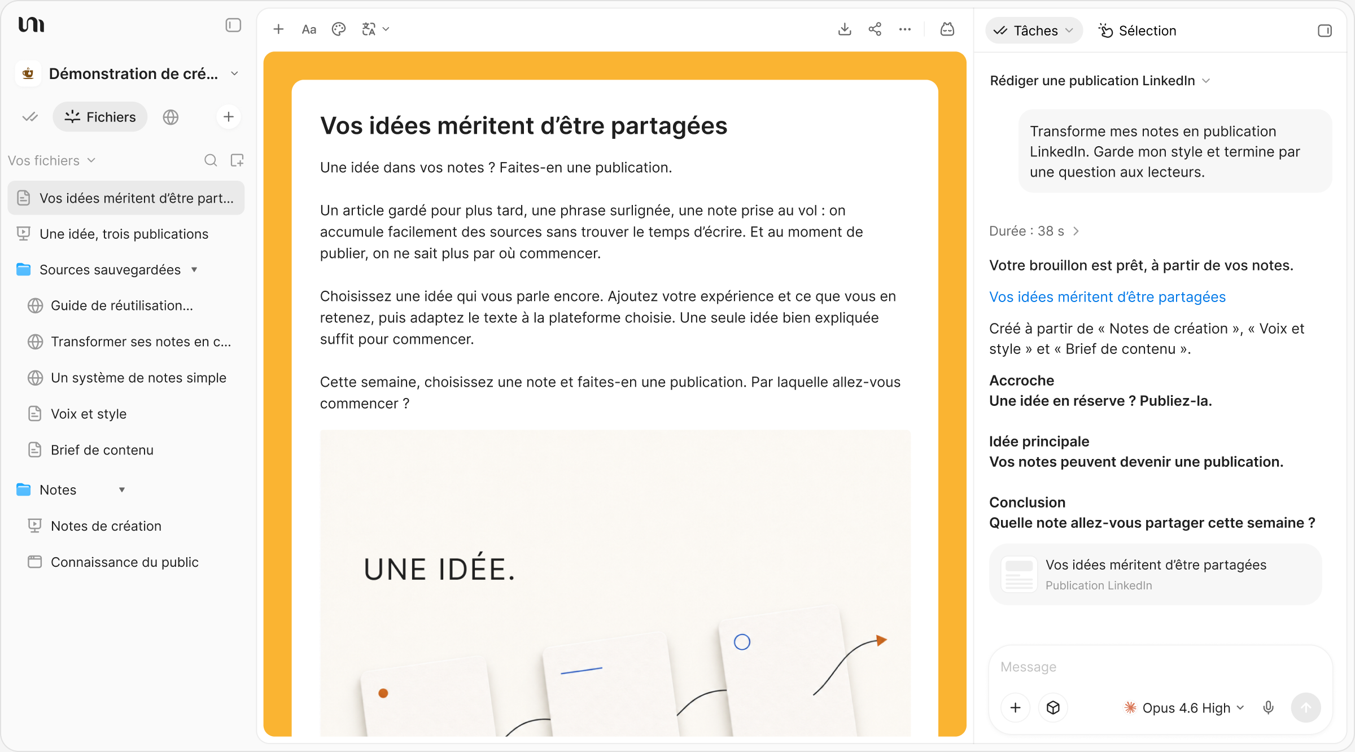Open the file Vos idées méritent d'être part...
The height and width of the screenshot is (752, 1355).
(x=126, y=198)
